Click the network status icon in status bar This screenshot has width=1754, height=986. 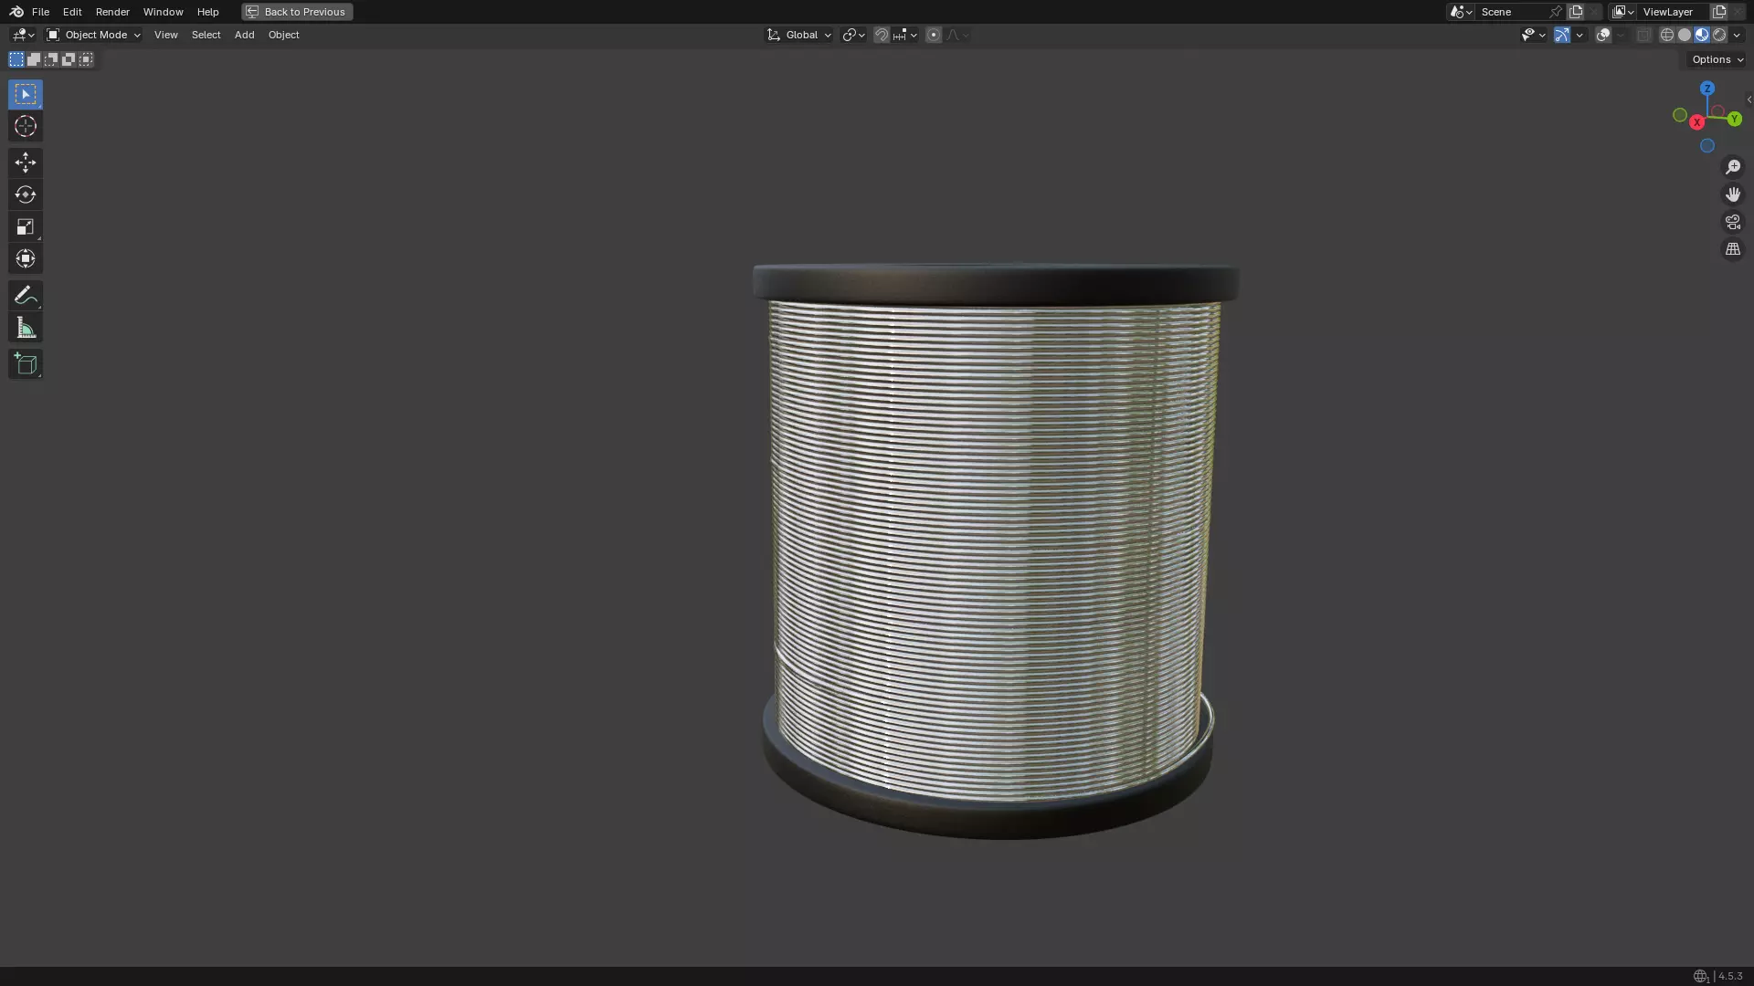coord(1700,976)
